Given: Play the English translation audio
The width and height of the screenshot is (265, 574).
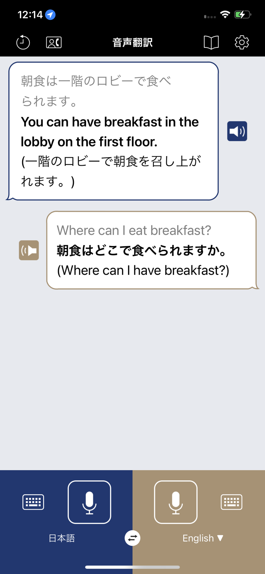Looking at the screenshot, I should [237, 131].
